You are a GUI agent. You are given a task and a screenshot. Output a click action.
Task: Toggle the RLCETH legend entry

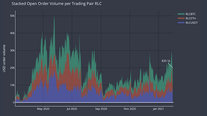tap(187, 18)
